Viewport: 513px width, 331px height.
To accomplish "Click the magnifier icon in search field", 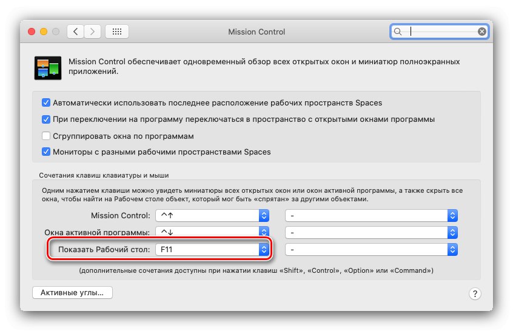I will tap(398, 32).
